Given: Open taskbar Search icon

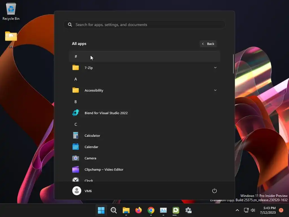Looking at the screenshot, I should click(x=114, y=210).
